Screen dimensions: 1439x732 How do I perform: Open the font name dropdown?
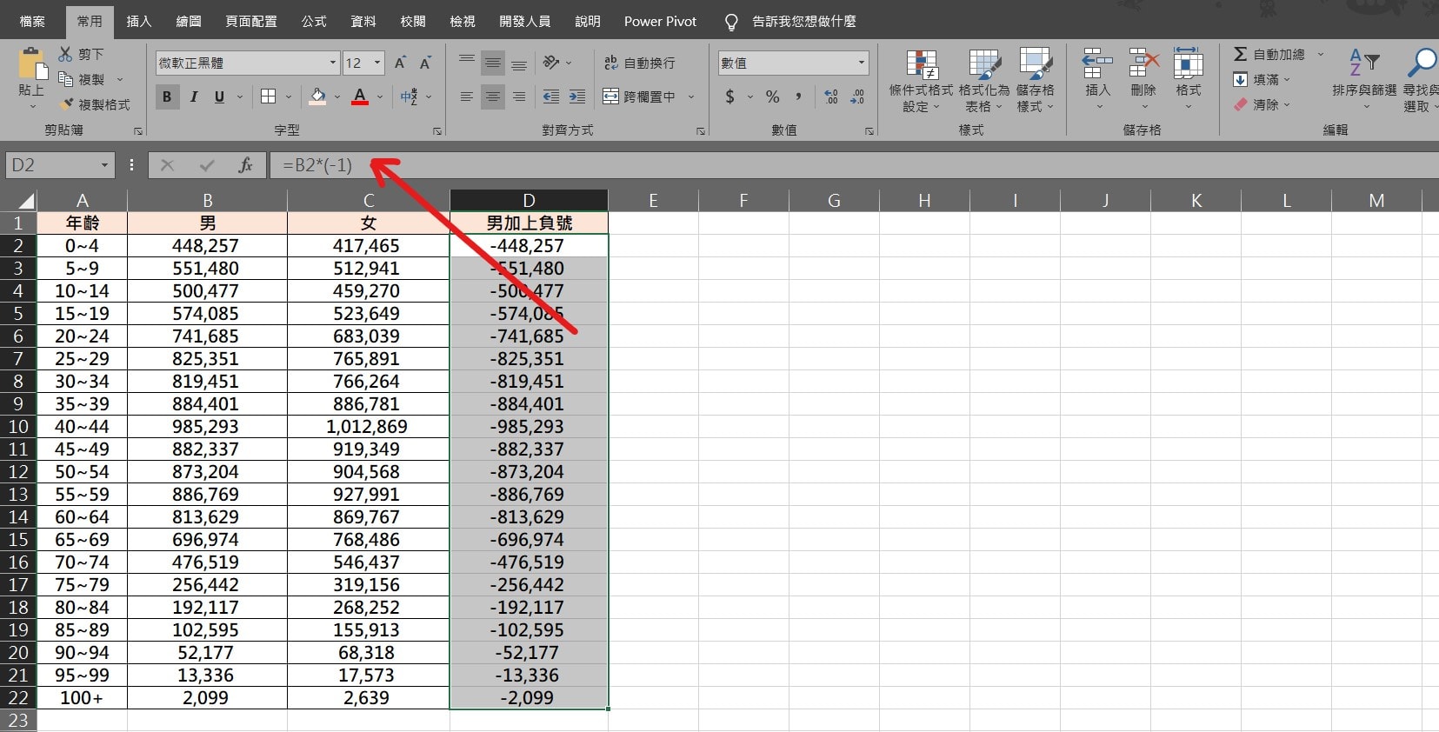(x=332, y=63)
